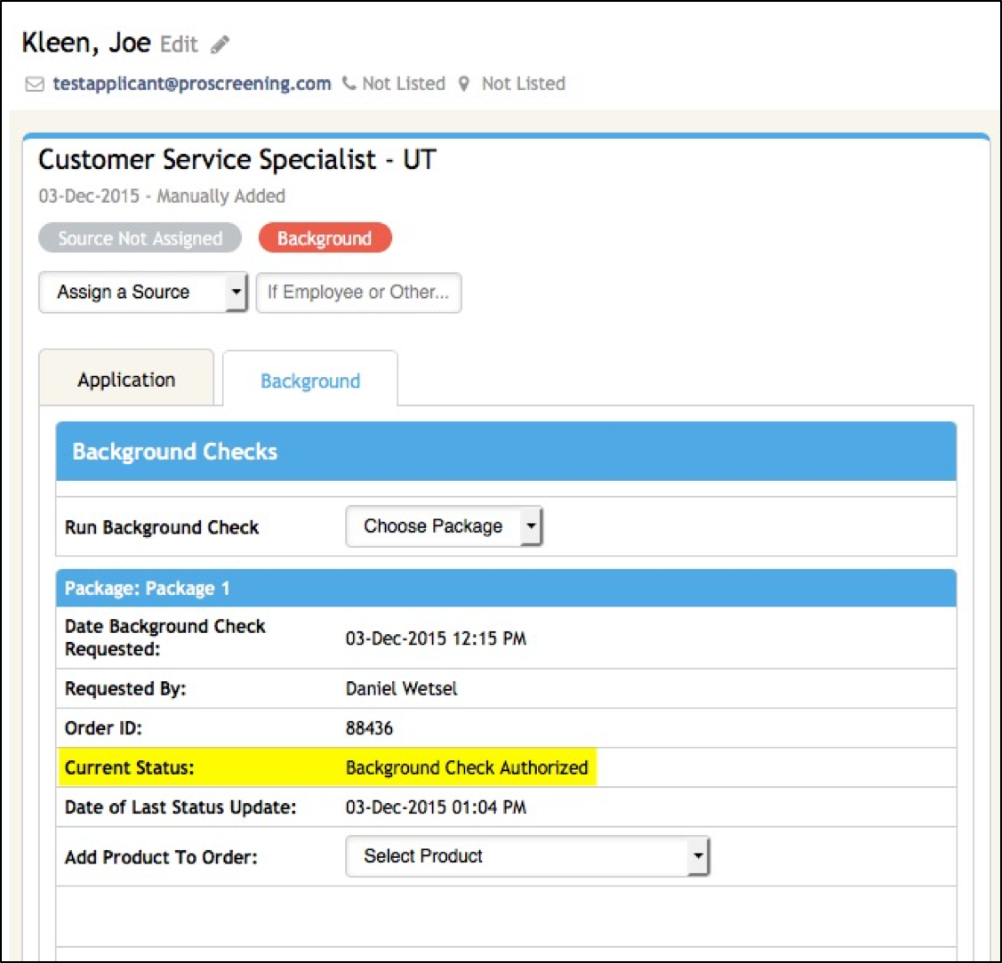Click the pencil edit icon beside the applicant name

coord(220,44)
